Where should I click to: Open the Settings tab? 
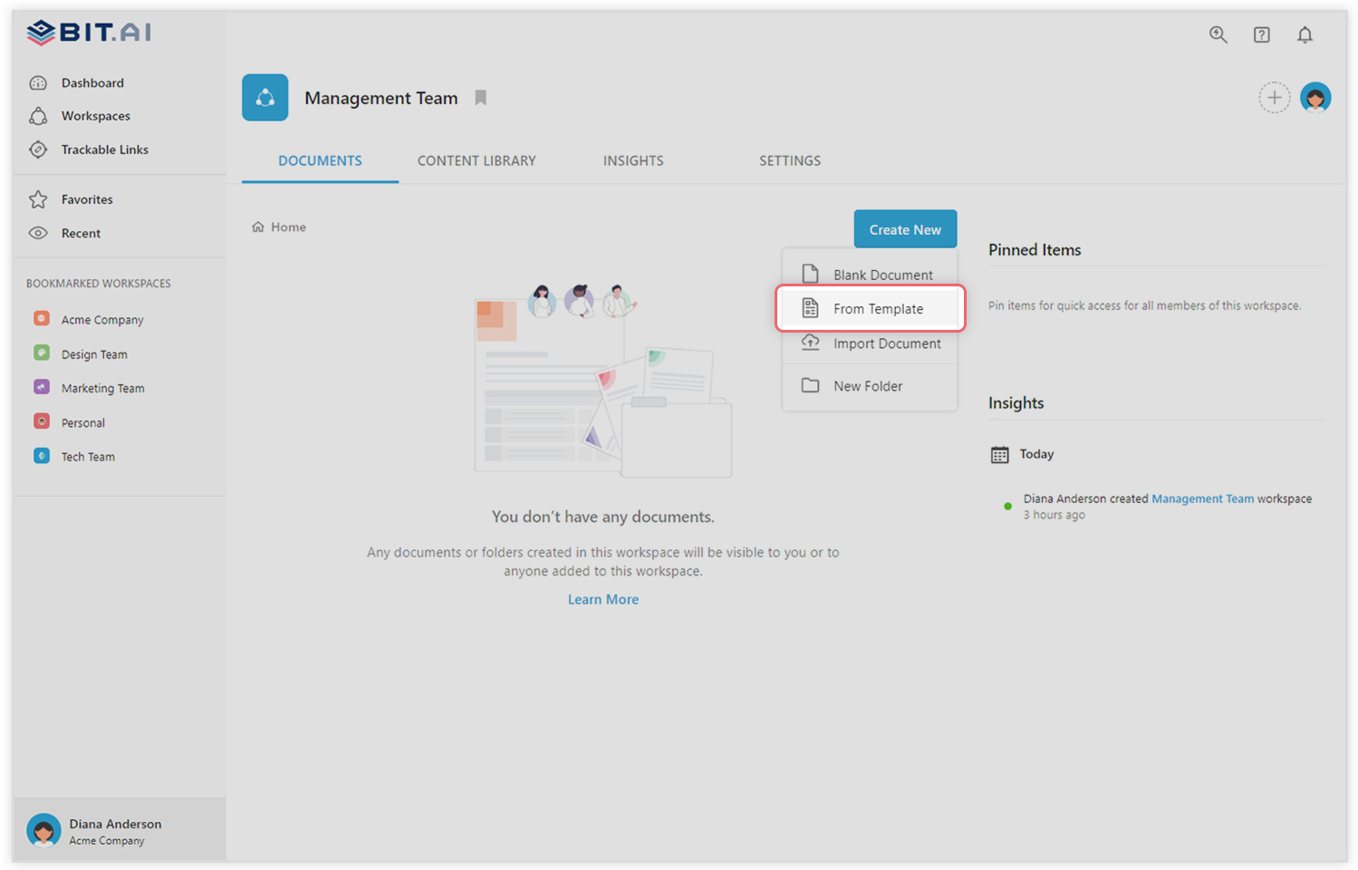(790, 160)
